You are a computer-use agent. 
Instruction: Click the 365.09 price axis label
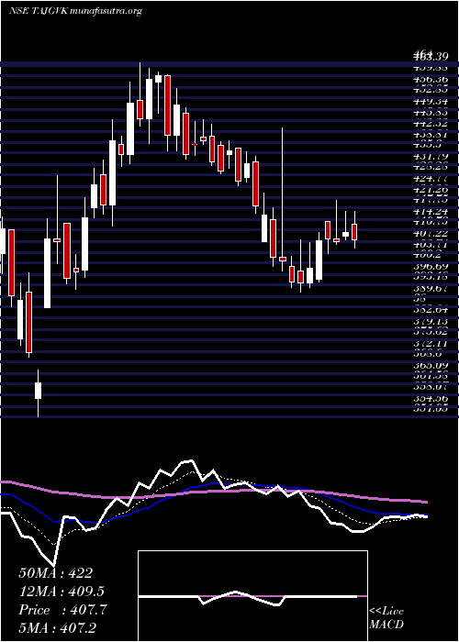(x=431, y=366)
